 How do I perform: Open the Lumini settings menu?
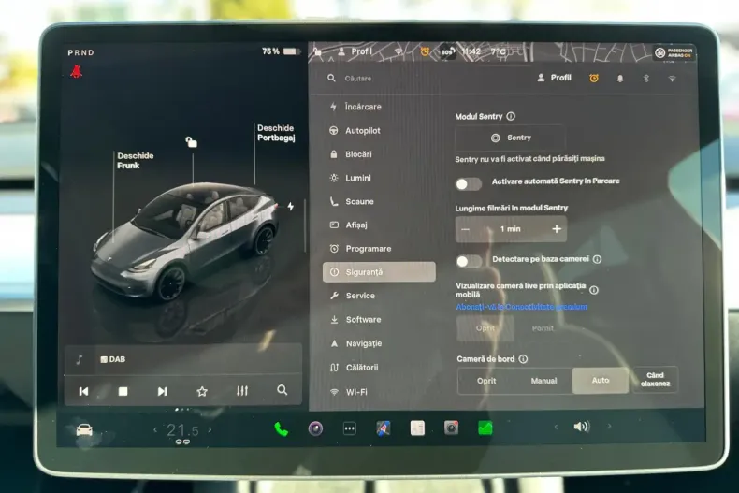click(x=351, y=178)
